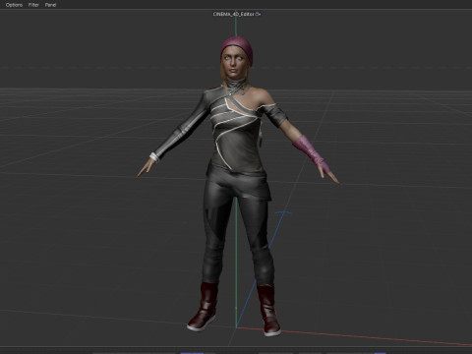Select the female character model in viewport
This screenshot has height=354, width=472.
pos(237,187)
